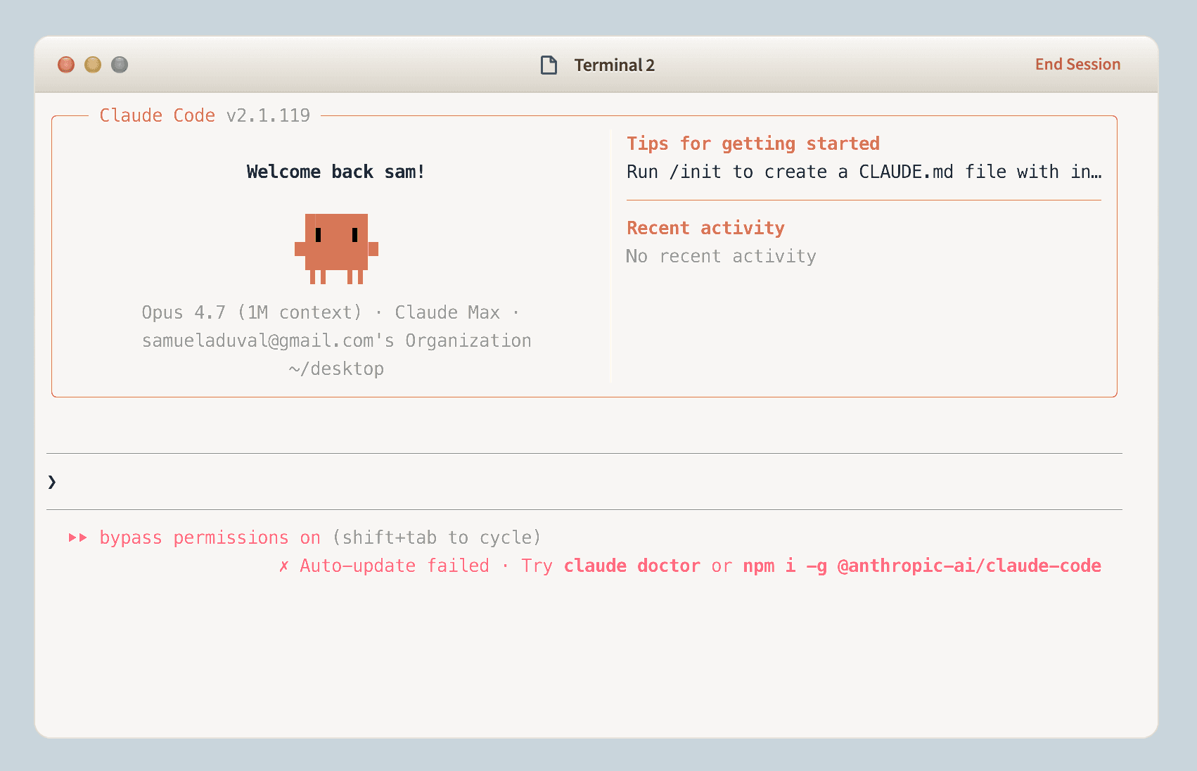This screenshot has height=771, width=1197.
Task: Click the document icon beside Terminal 2
Action: tap(549, 65)
